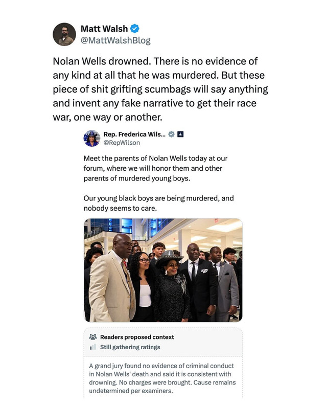Click Matt Walsh's blue verified badge

pyautogui.click(x=134, y=29)
